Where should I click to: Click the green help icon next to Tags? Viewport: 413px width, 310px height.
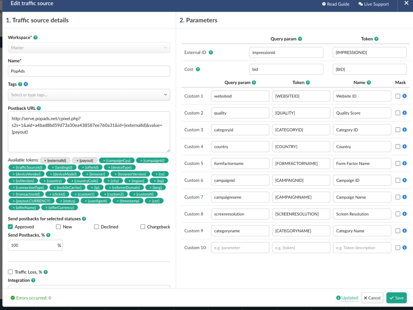pyautogui.click(x=20, y=84)
